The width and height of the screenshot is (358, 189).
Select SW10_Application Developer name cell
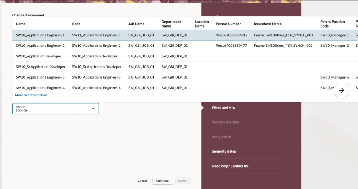[x=39, y=56]
